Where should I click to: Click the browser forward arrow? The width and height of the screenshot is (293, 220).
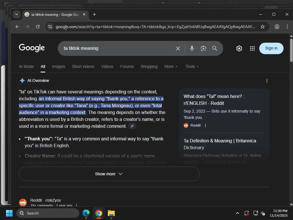point(27,27)
